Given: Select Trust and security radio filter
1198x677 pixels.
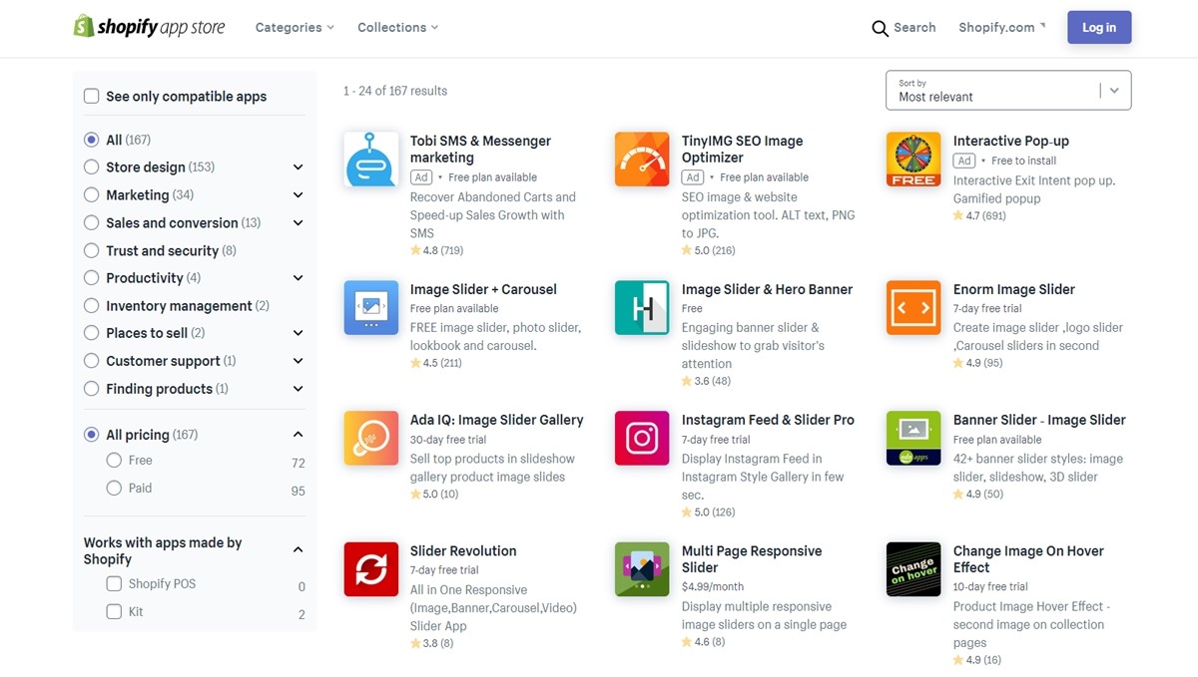Looking at the screenshot, I should tap(92, 250).
